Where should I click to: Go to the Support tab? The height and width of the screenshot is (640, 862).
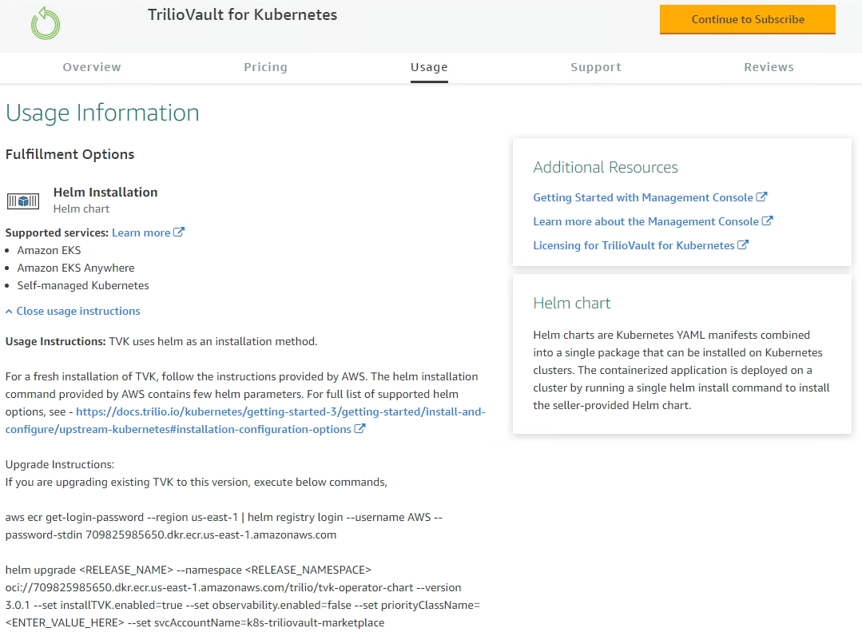596,67
